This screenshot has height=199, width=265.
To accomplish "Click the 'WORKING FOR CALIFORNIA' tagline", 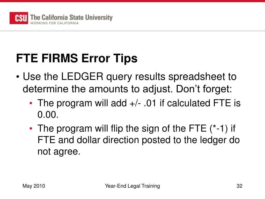I will click(54, 23).
